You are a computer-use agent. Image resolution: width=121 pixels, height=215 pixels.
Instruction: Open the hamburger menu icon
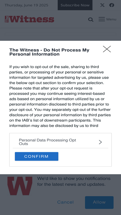102,19
